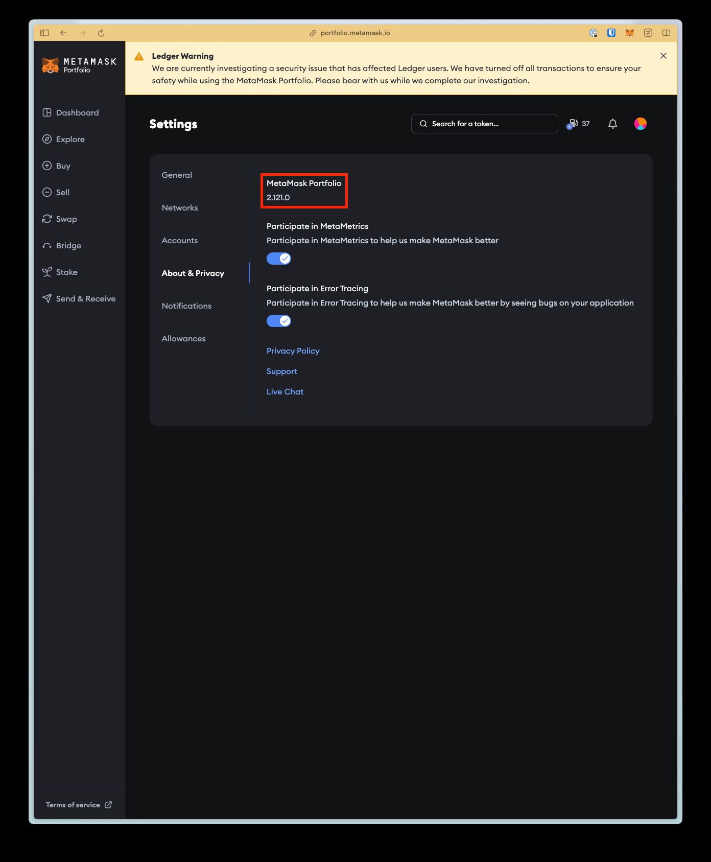This screenshot has height=862, width=711.
Task: Toggle the browser sidebar icon
Action: [x=44, y=33]
